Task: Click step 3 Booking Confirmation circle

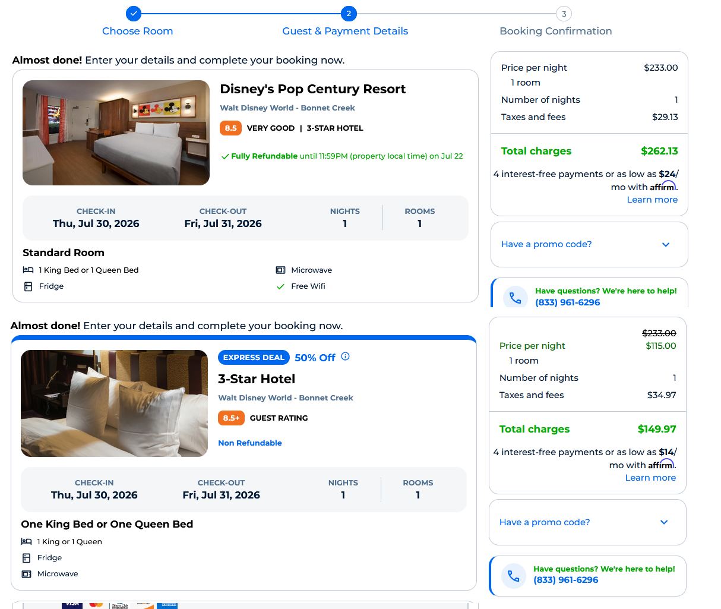Action: 564,14
